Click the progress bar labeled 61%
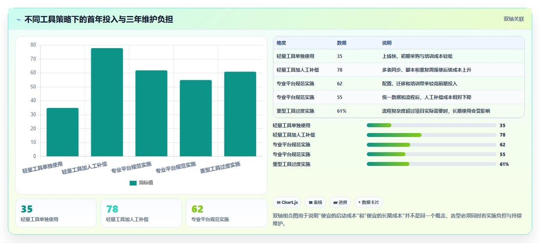Image resolution: width=540 pixels, height=243 pixels. 431,164
